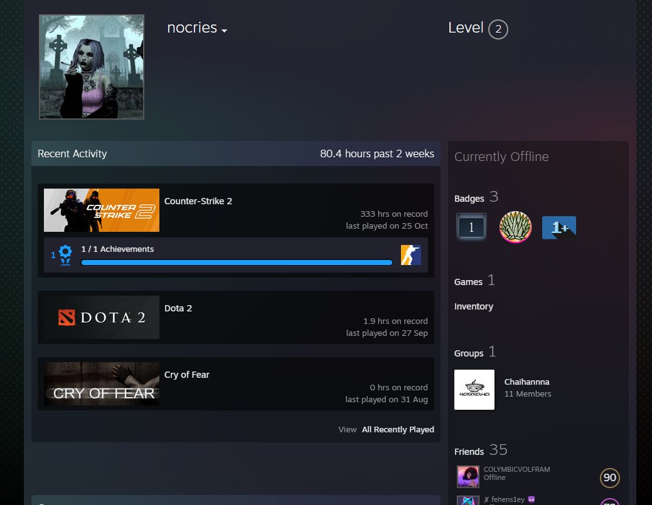Open the Inventory link

[474, 306]
